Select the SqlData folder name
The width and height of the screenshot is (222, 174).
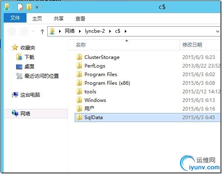click(x=93, y=118)
